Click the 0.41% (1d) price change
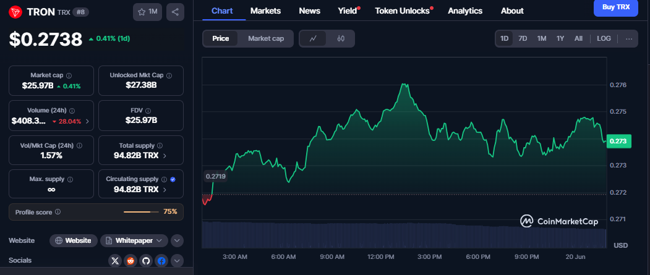This screenshot has width=650, height=275. 109,38
